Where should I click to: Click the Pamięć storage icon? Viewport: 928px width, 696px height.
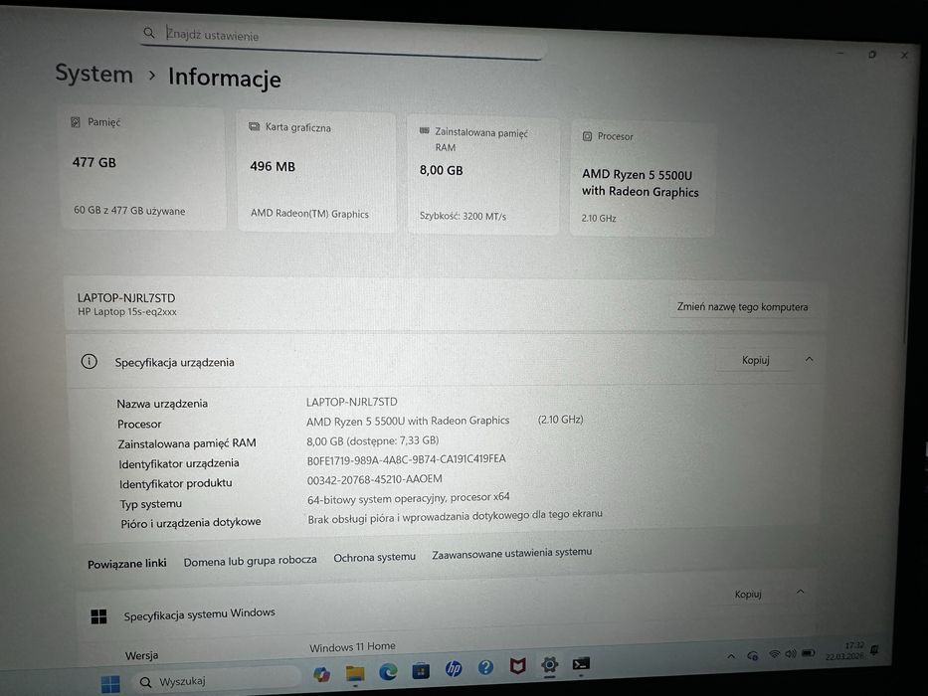76,122
